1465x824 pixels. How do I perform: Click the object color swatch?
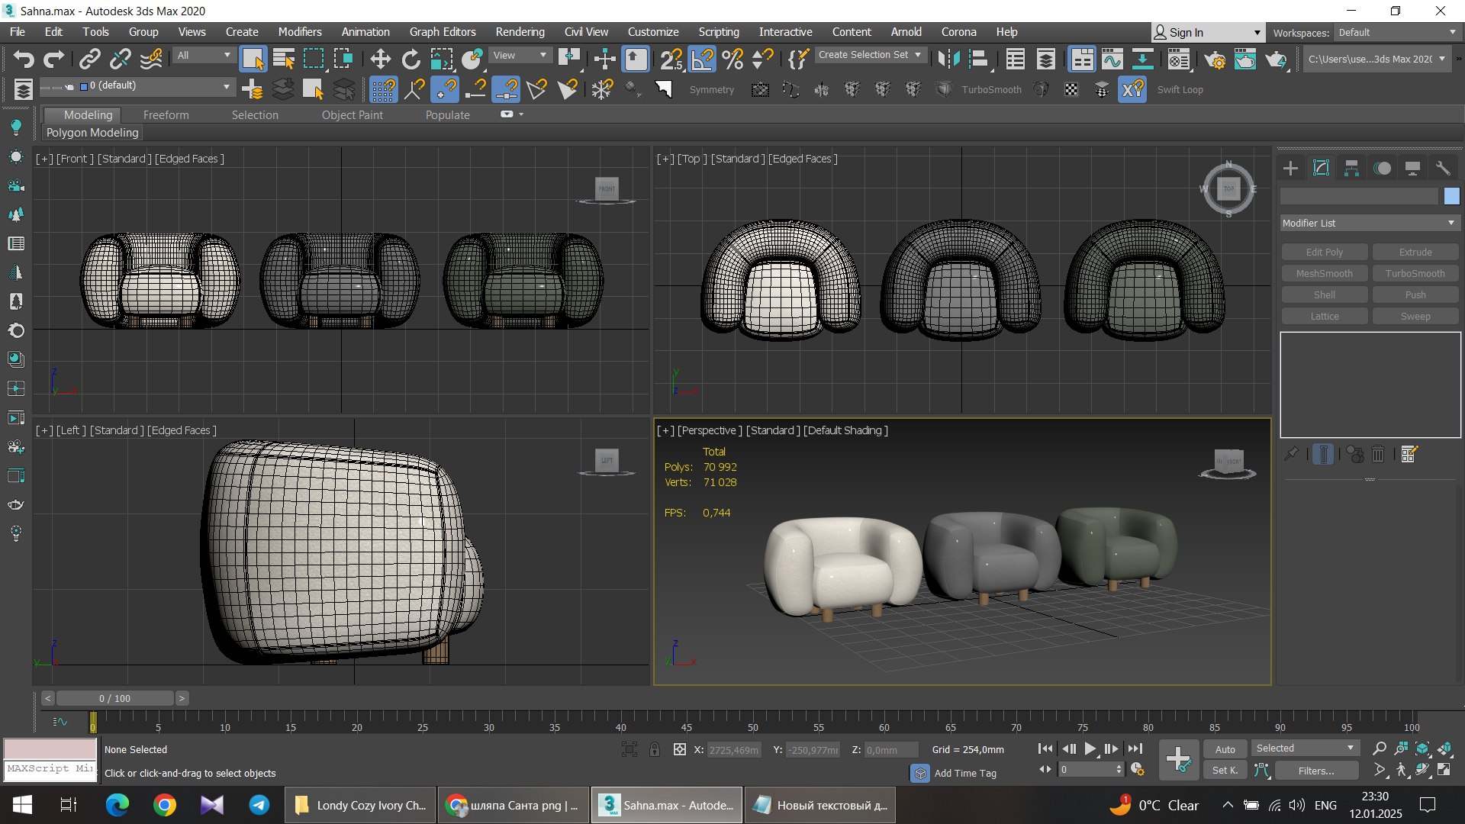coord(1451,196)
